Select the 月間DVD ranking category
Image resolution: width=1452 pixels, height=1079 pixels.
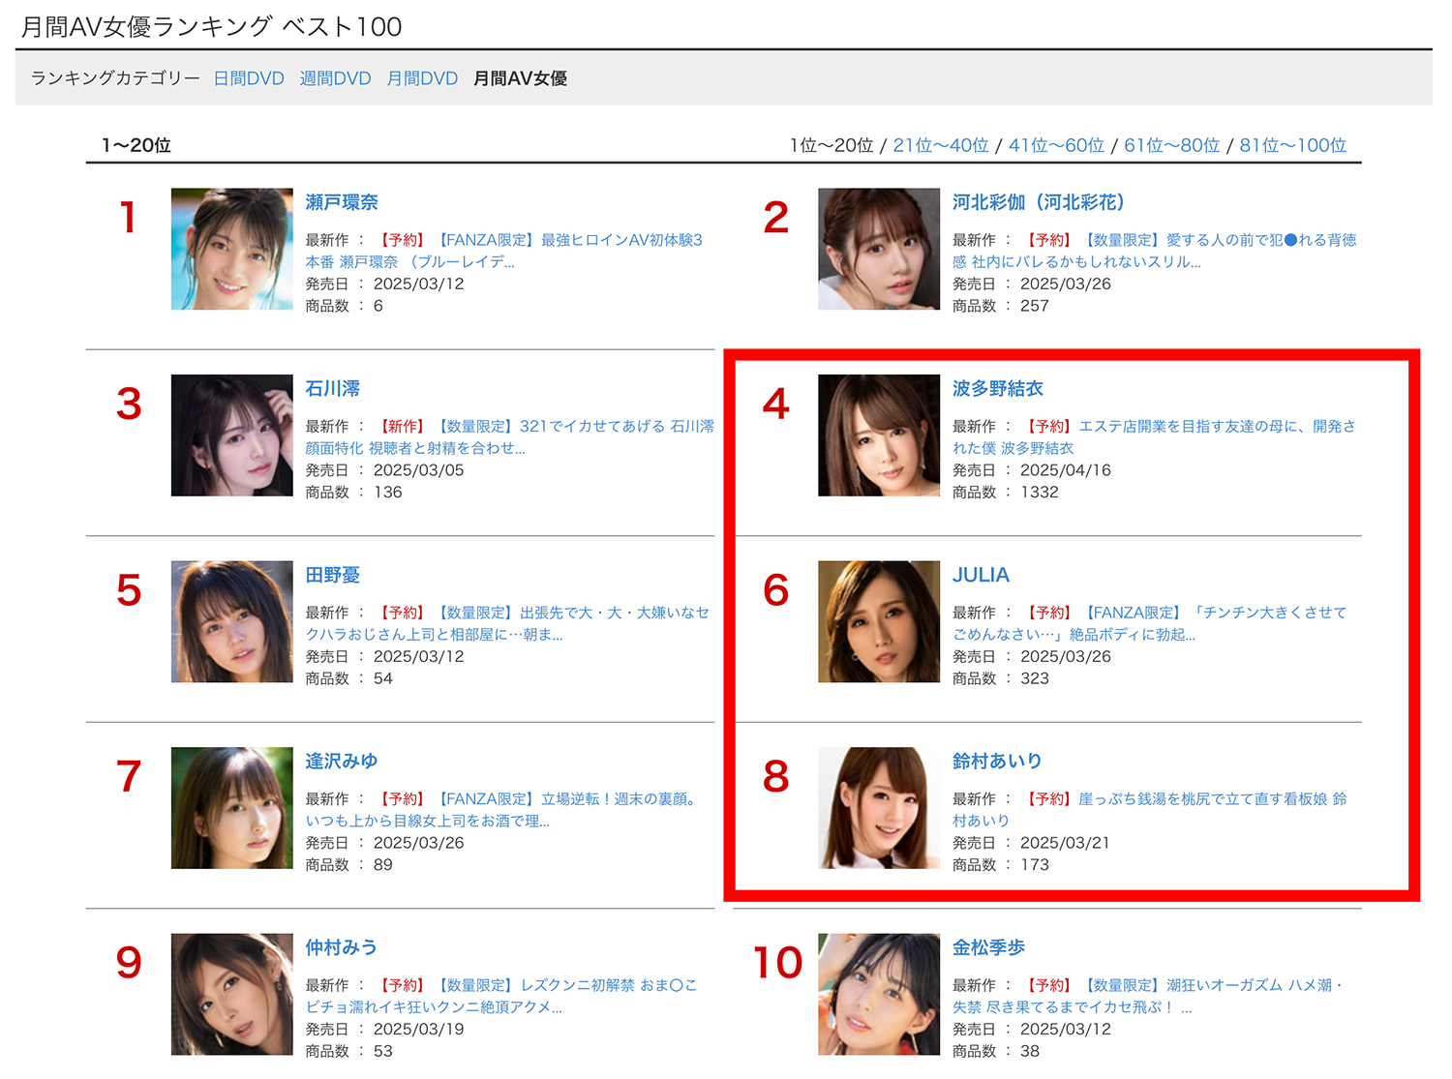[x=422, y=78]
